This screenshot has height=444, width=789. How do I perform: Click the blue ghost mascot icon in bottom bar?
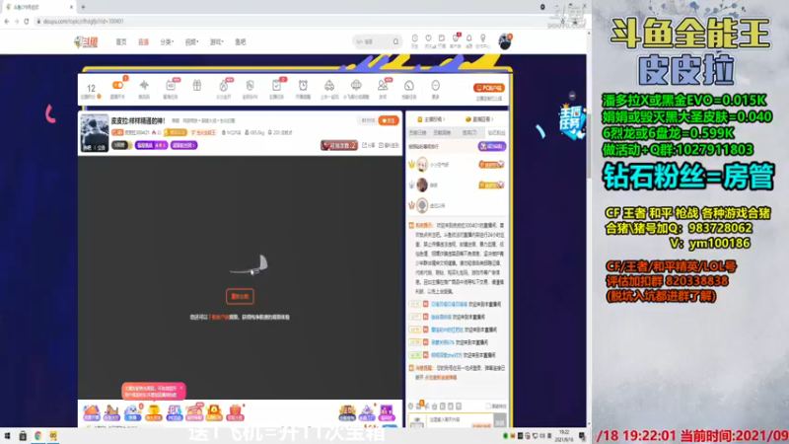(x=132, y=412)
